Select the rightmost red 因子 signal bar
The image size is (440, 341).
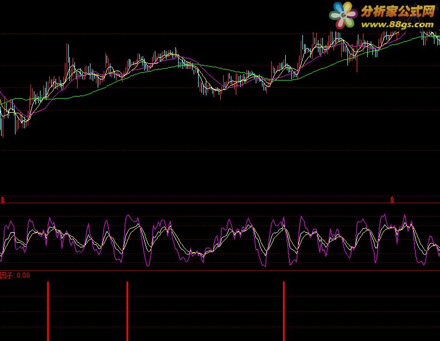pos(284,311)
